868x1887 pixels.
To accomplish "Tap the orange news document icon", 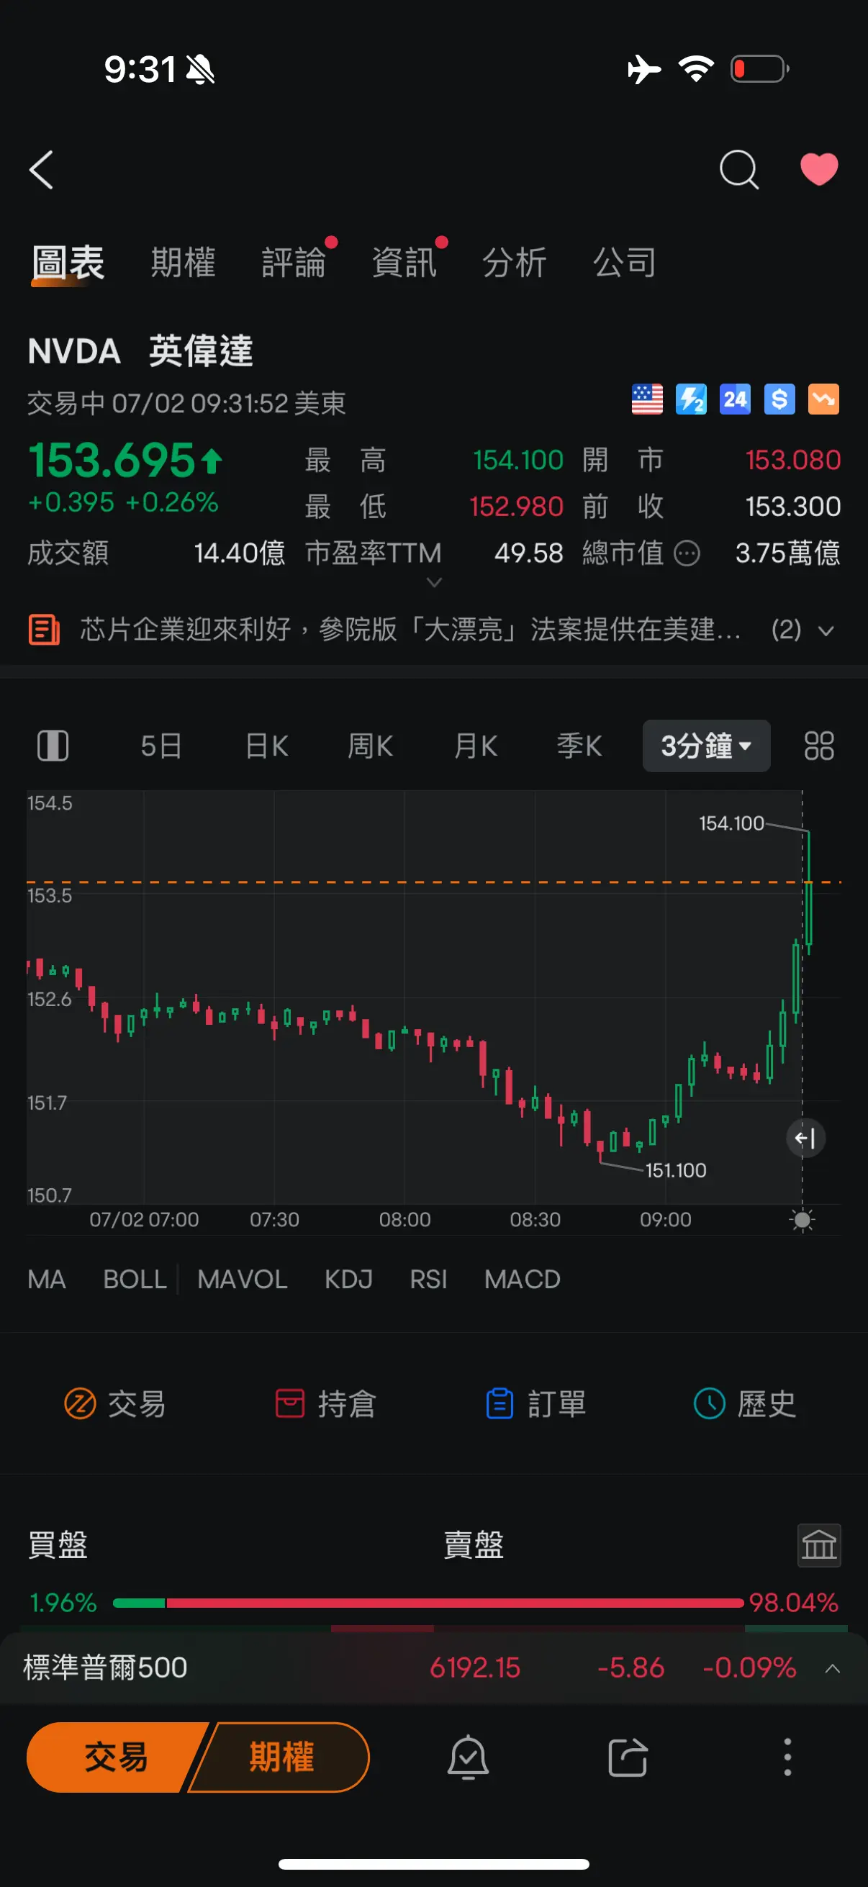I will (44, 630).
